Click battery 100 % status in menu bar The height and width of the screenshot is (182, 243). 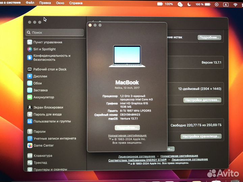[x=203, y=4]
